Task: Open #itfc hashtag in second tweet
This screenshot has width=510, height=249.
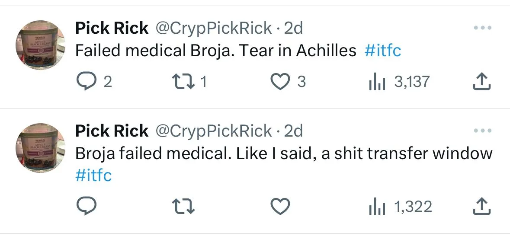Action: point(93,176)
